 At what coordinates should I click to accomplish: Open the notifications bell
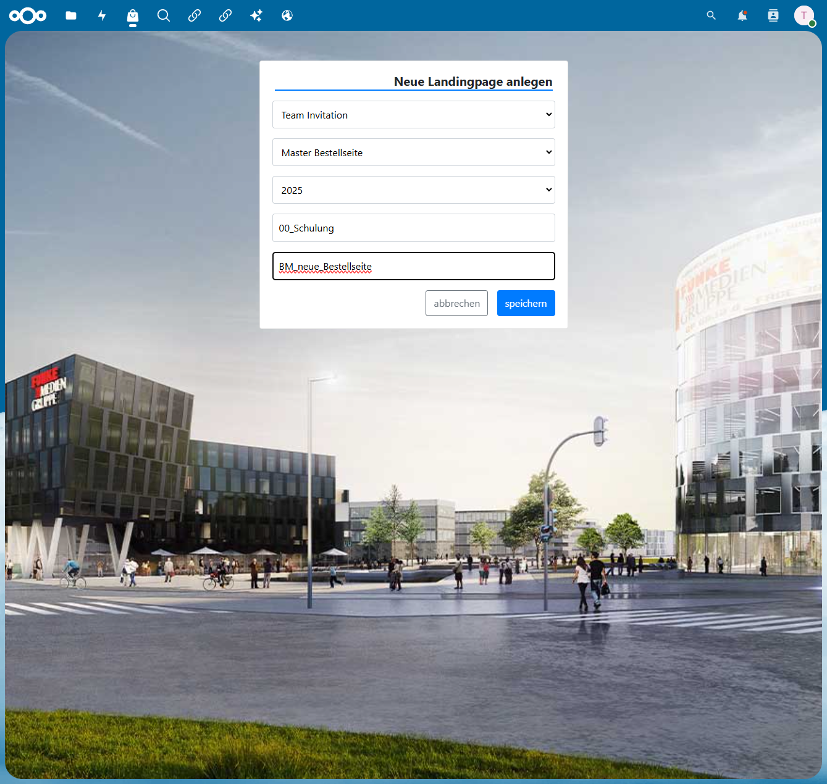coord(742,15)
